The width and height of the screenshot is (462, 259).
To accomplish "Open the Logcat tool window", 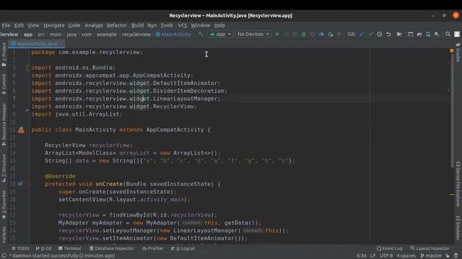I will (183, 248).
